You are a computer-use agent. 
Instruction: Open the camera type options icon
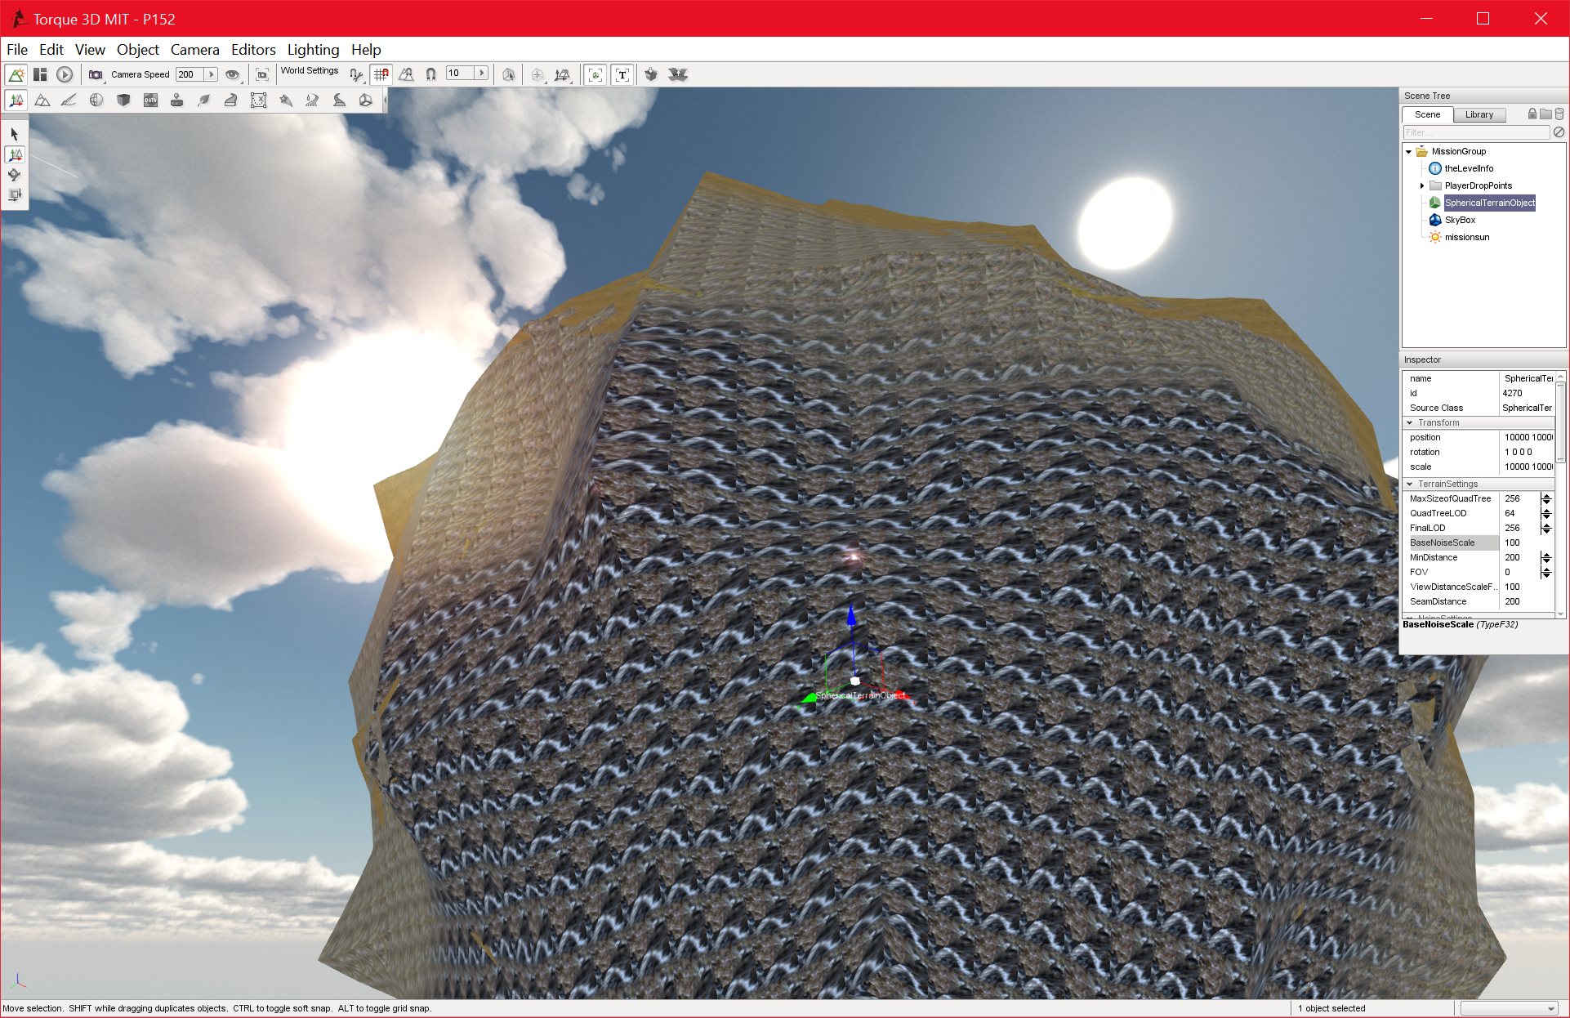pyautogui.click(x=96, y=74)
